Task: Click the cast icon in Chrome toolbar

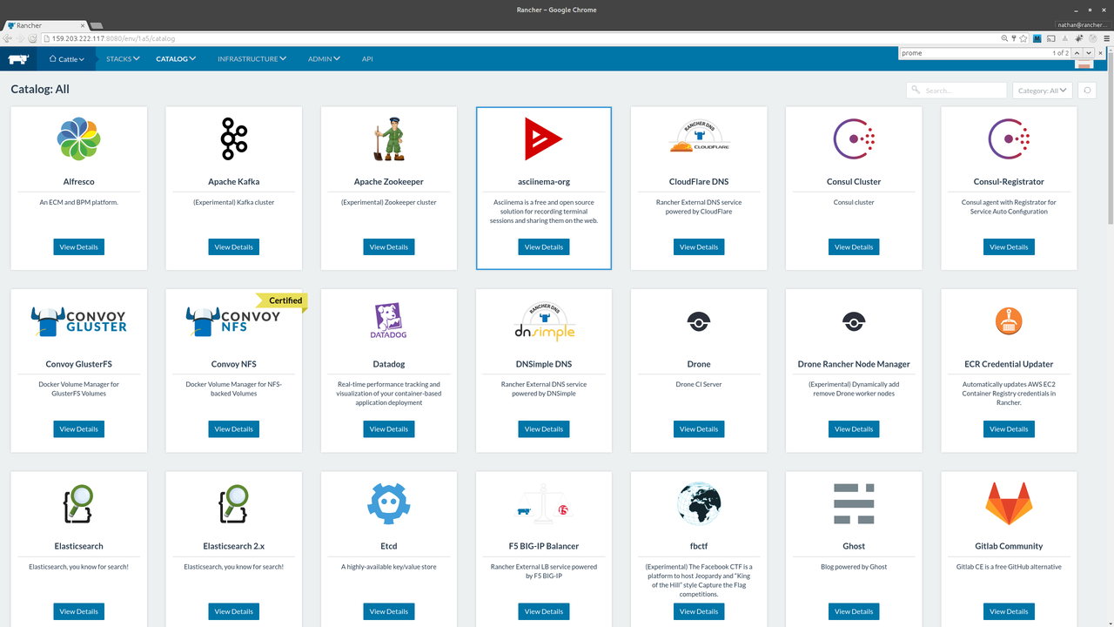Action: (1051, 38)
